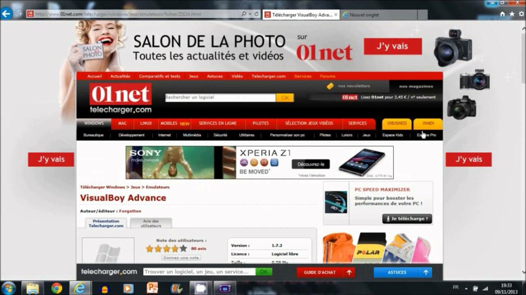The image size is (526, 295).
Task: Expand the ASTUCES panel at bottom
Action: pos(425,272)
